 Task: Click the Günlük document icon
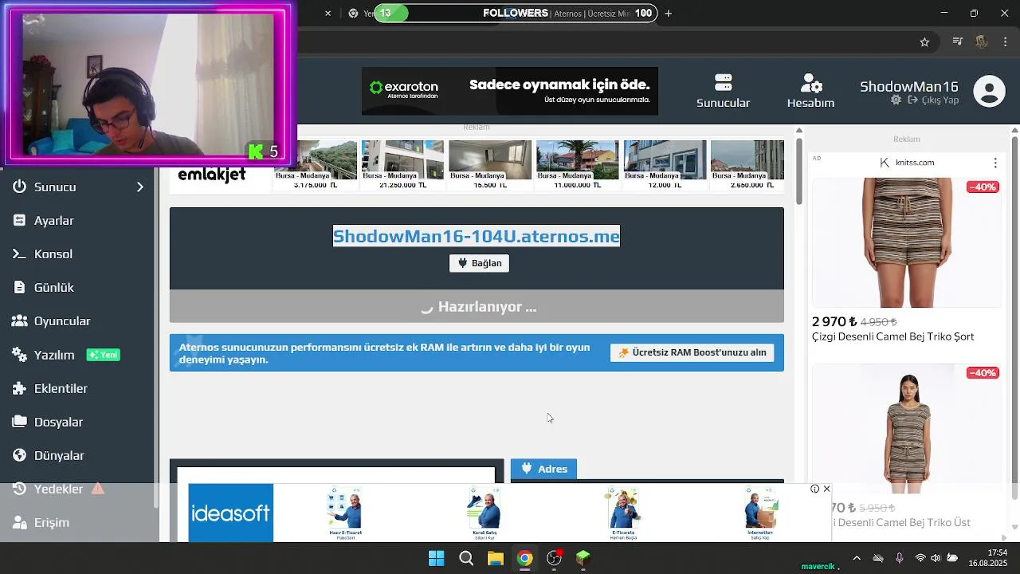point(20,287)
